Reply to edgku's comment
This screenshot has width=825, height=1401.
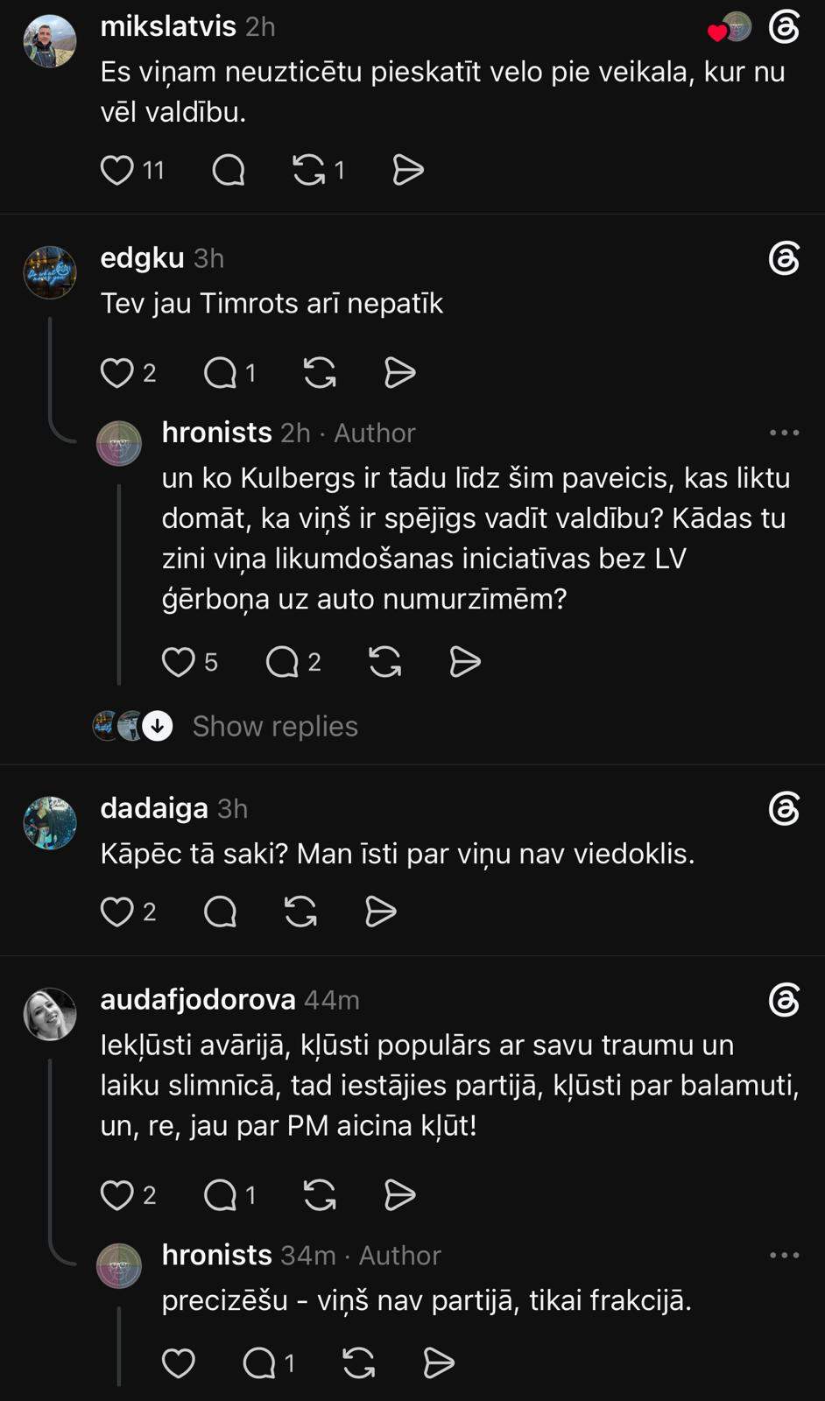[x=220, y=373]
